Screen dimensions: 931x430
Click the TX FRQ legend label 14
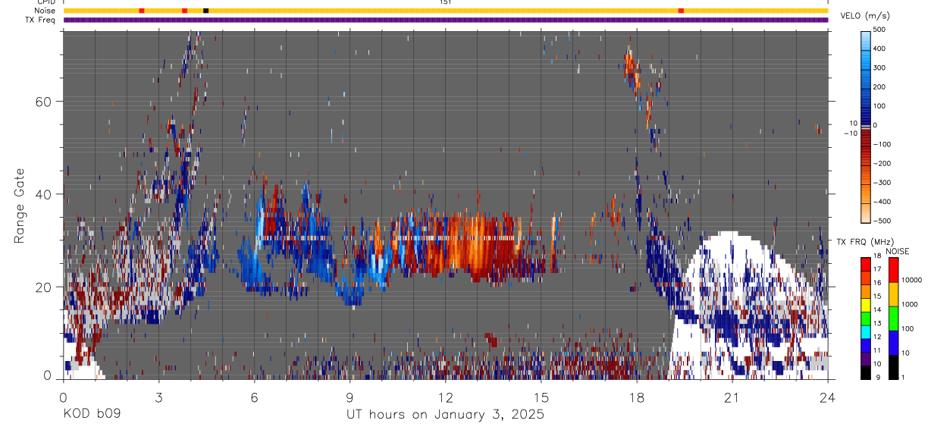click(x=878, y=310)
